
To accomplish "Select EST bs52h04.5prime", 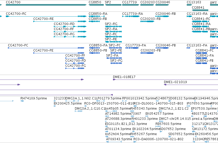I will 107,137.
